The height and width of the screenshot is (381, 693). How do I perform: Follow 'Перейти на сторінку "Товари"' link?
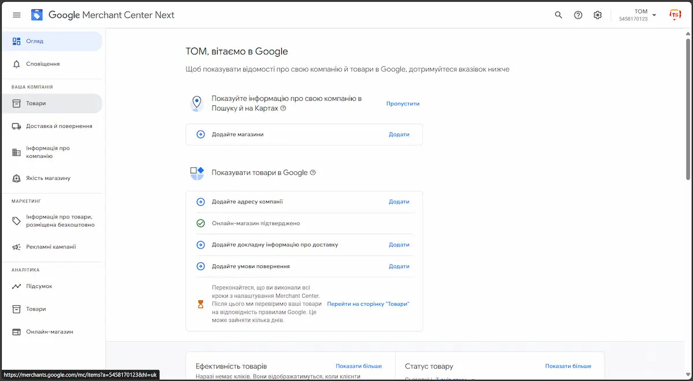click(368, 304)
